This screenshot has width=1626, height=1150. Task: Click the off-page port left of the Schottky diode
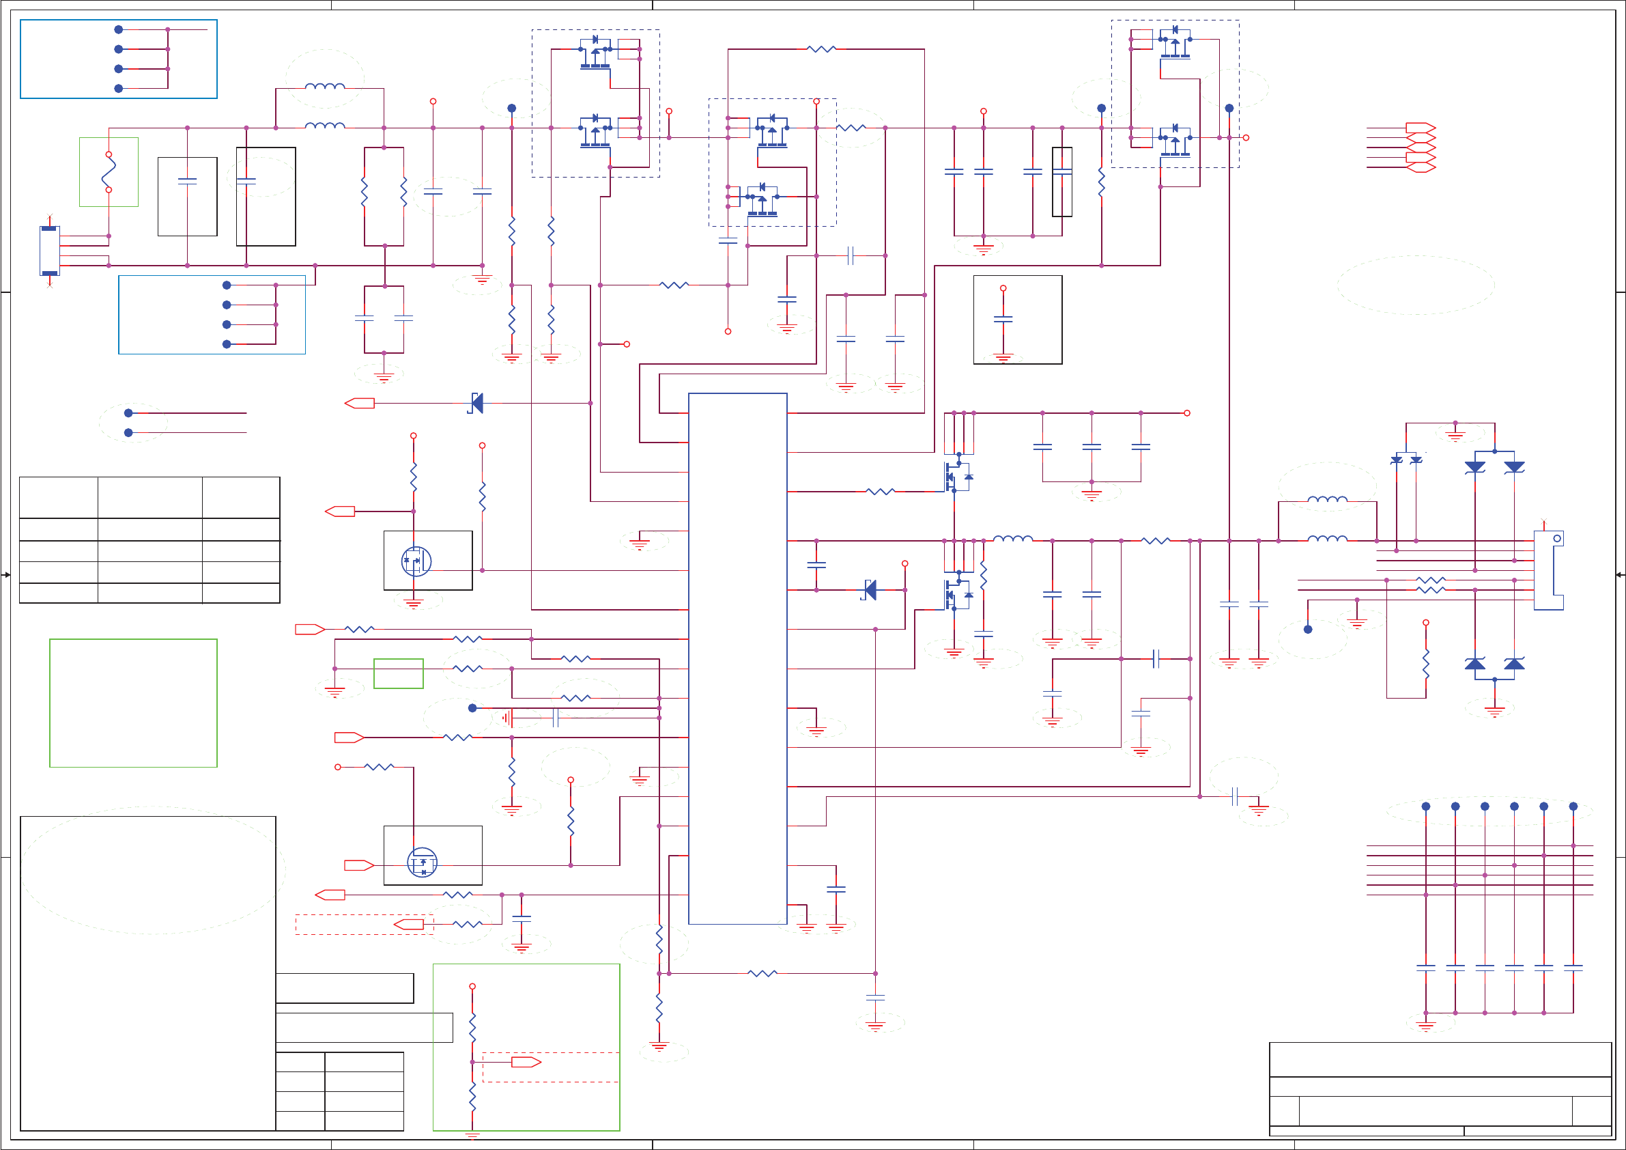360,403
